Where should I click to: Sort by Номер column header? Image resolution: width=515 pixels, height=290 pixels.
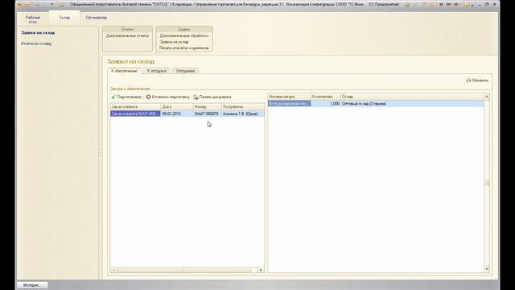(x=208, y=107)
